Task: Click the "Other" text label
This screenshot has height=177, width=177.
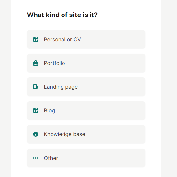Action: tap(51, 158)
